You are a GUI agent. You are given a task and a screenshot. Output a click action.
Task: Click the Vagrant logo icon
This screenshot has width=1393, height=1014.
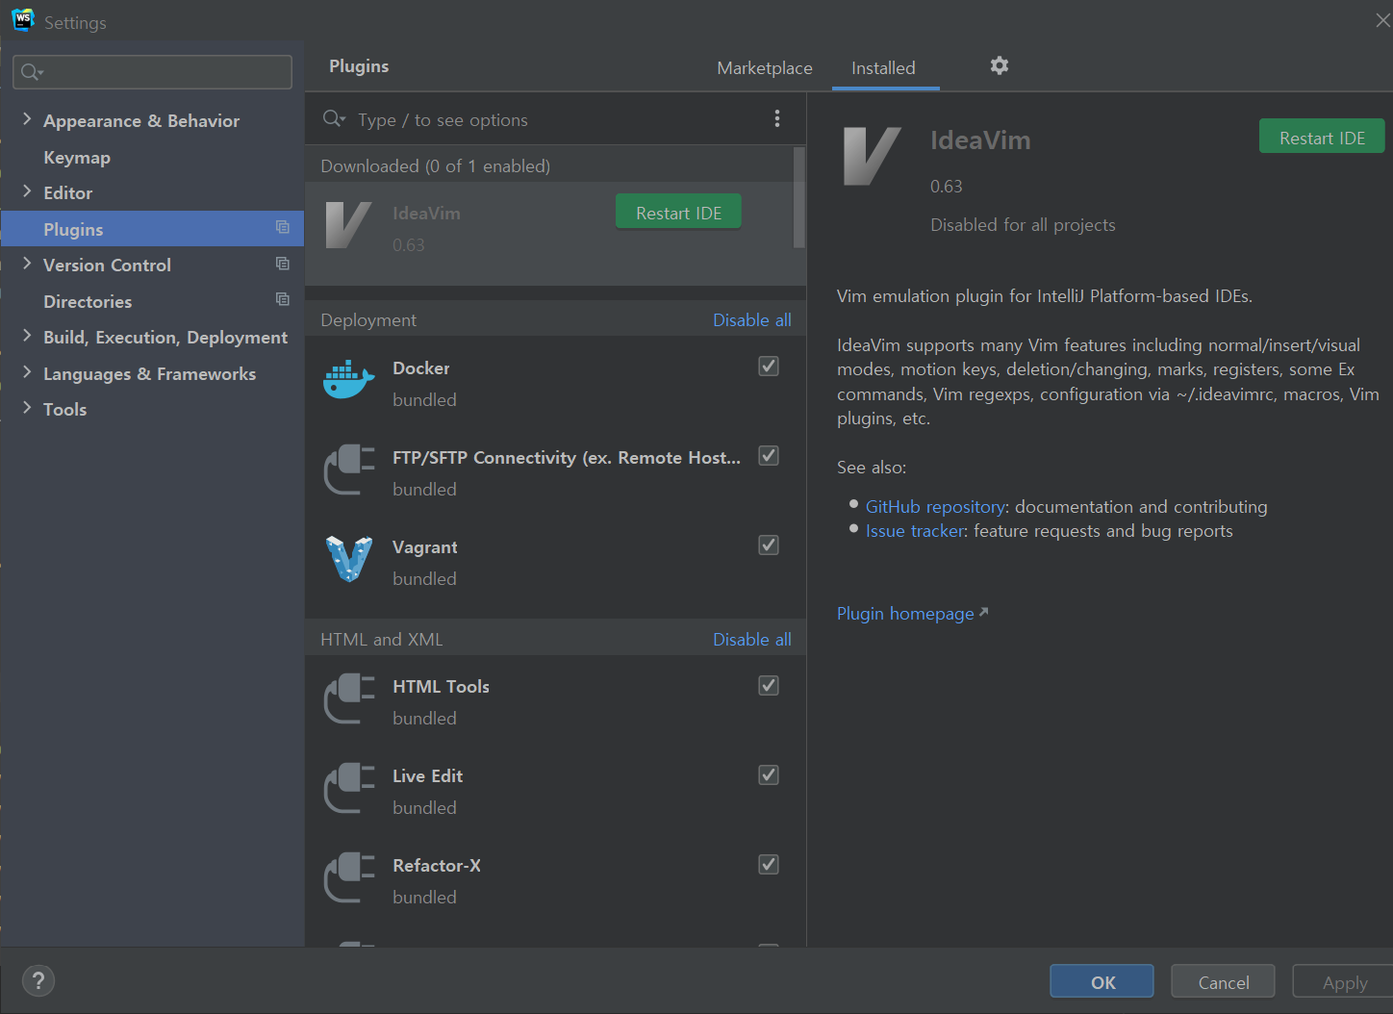click(348, 559)
